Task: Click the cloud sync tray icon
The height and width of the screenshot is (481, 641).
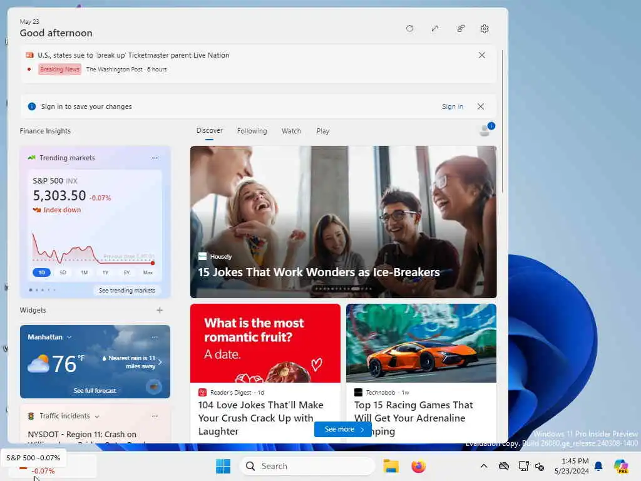Action: pos(504,466)
